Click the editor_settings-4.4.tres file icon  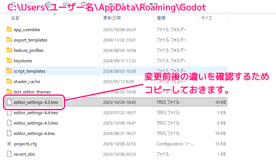pos(9,112)
